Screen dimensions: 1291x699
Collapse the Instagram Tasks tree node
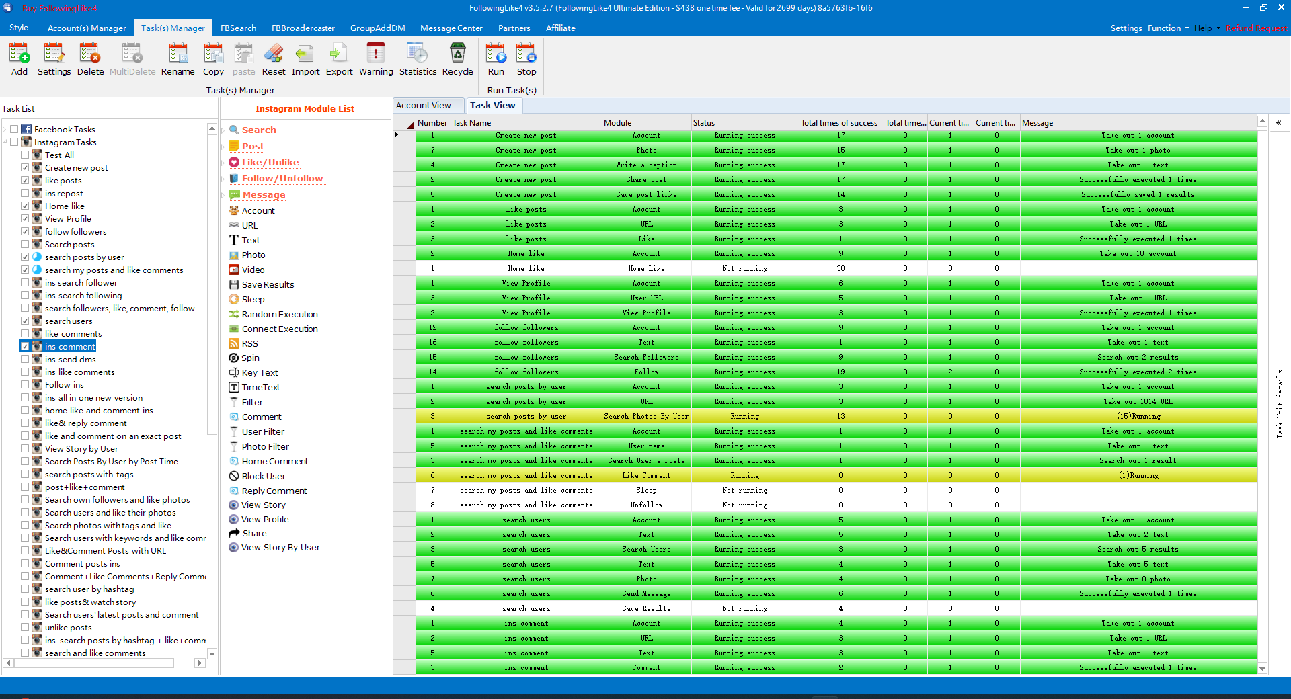click(x=5, y=142)
